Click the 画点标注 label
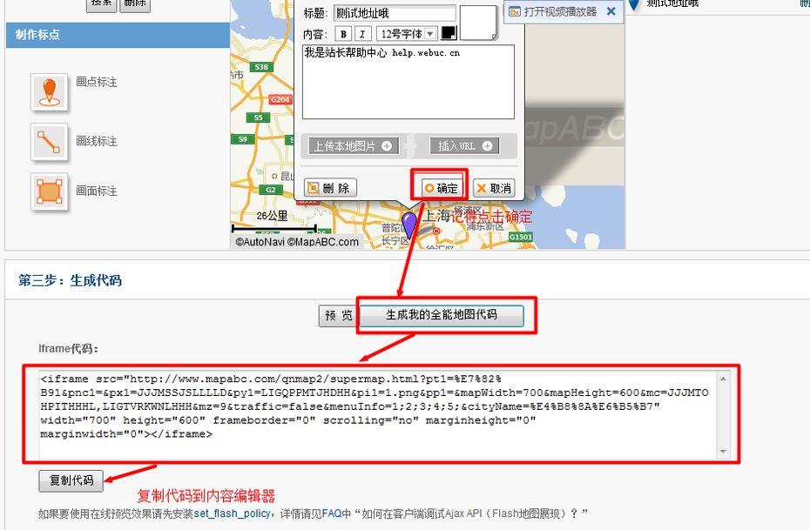The height and width of the screenshot is (530, 810). tap(97, 82)
